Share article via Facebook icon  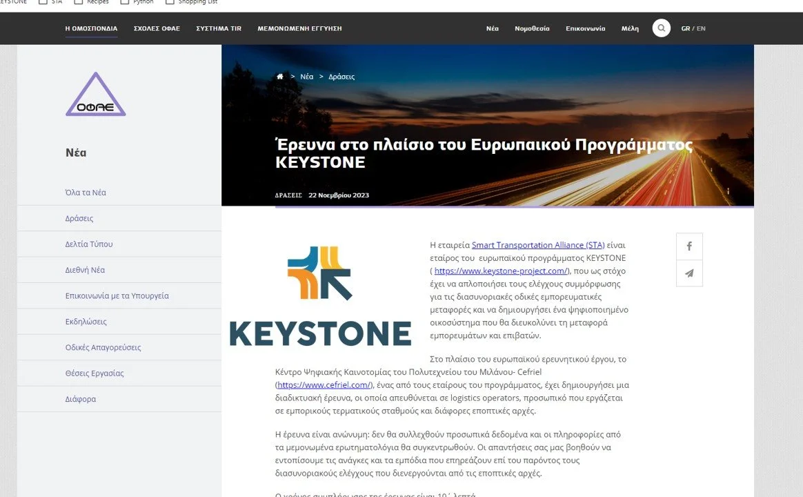[x=689, y=246]
